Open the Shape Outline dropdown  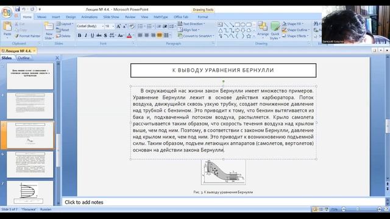coord(296,30)
